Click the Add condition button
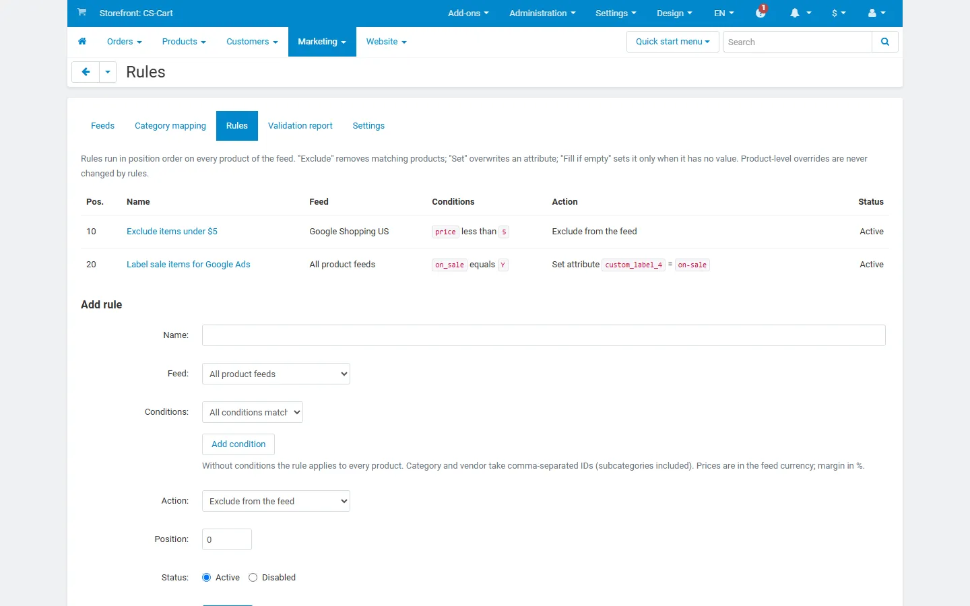The width and height of the screenshot is (970, 606). [238, 444]
